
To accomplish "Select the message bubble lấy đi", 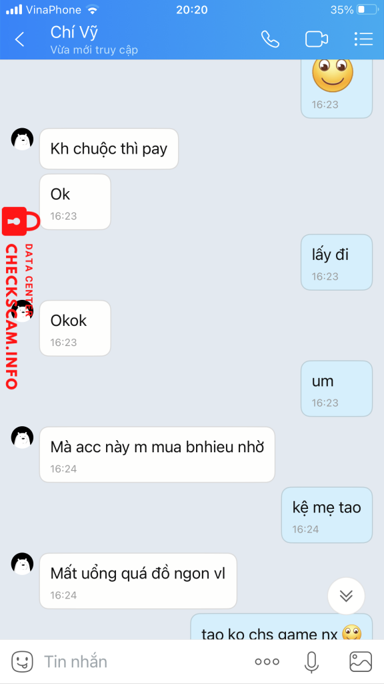I will 337,262.
